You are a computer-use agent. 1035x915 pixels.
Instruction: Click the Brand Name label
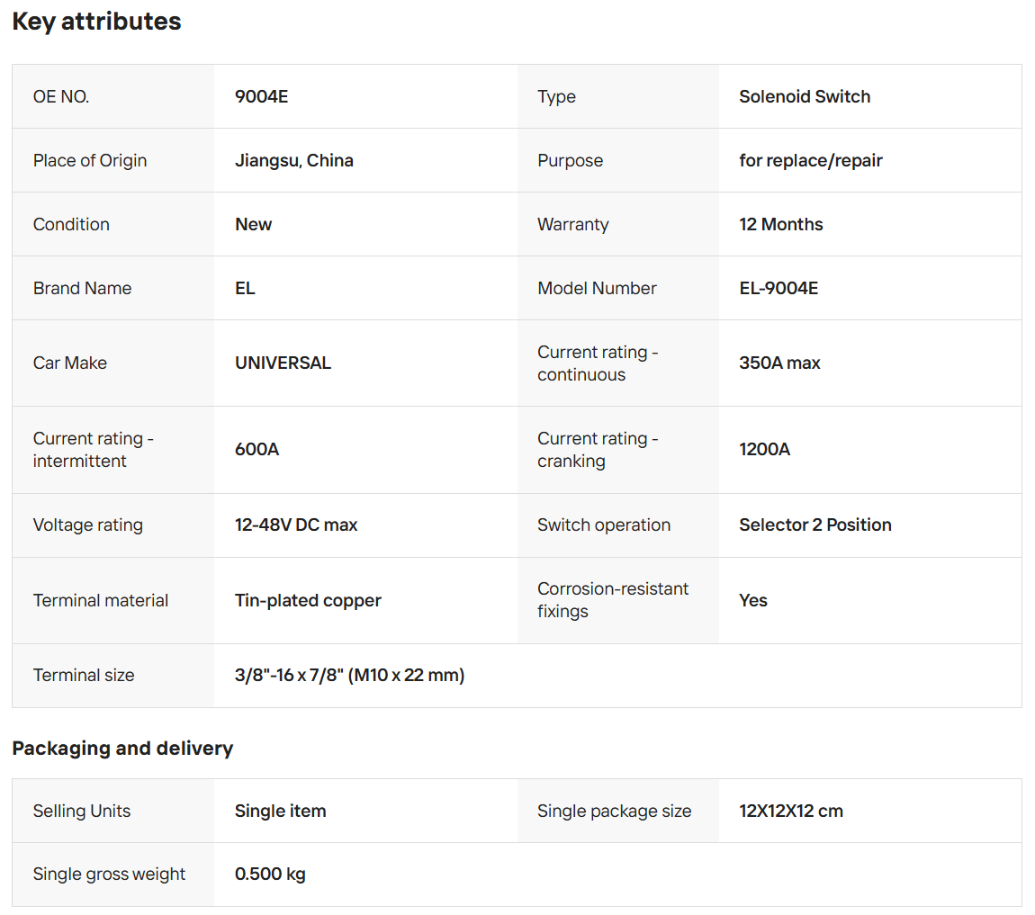point(82,288)
